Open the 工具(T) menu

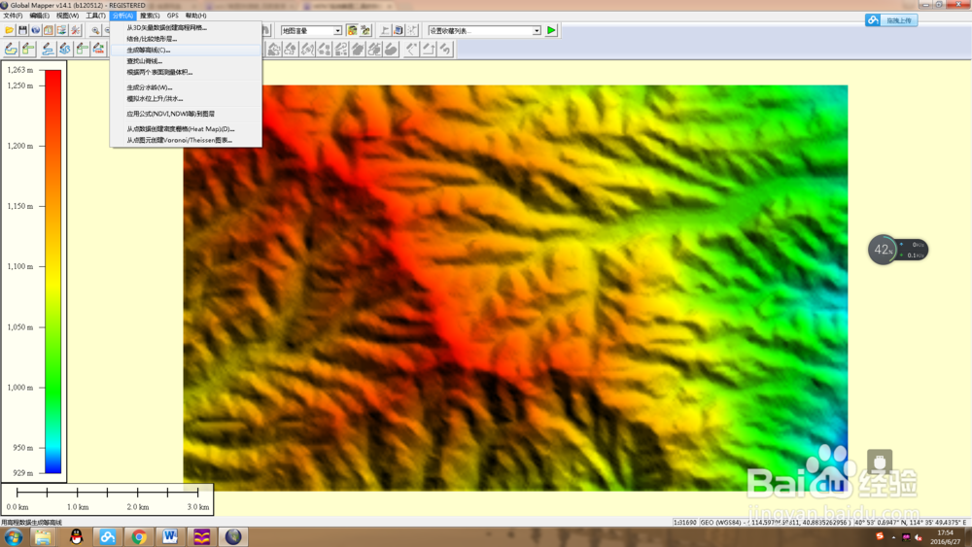tap(95, 16)
